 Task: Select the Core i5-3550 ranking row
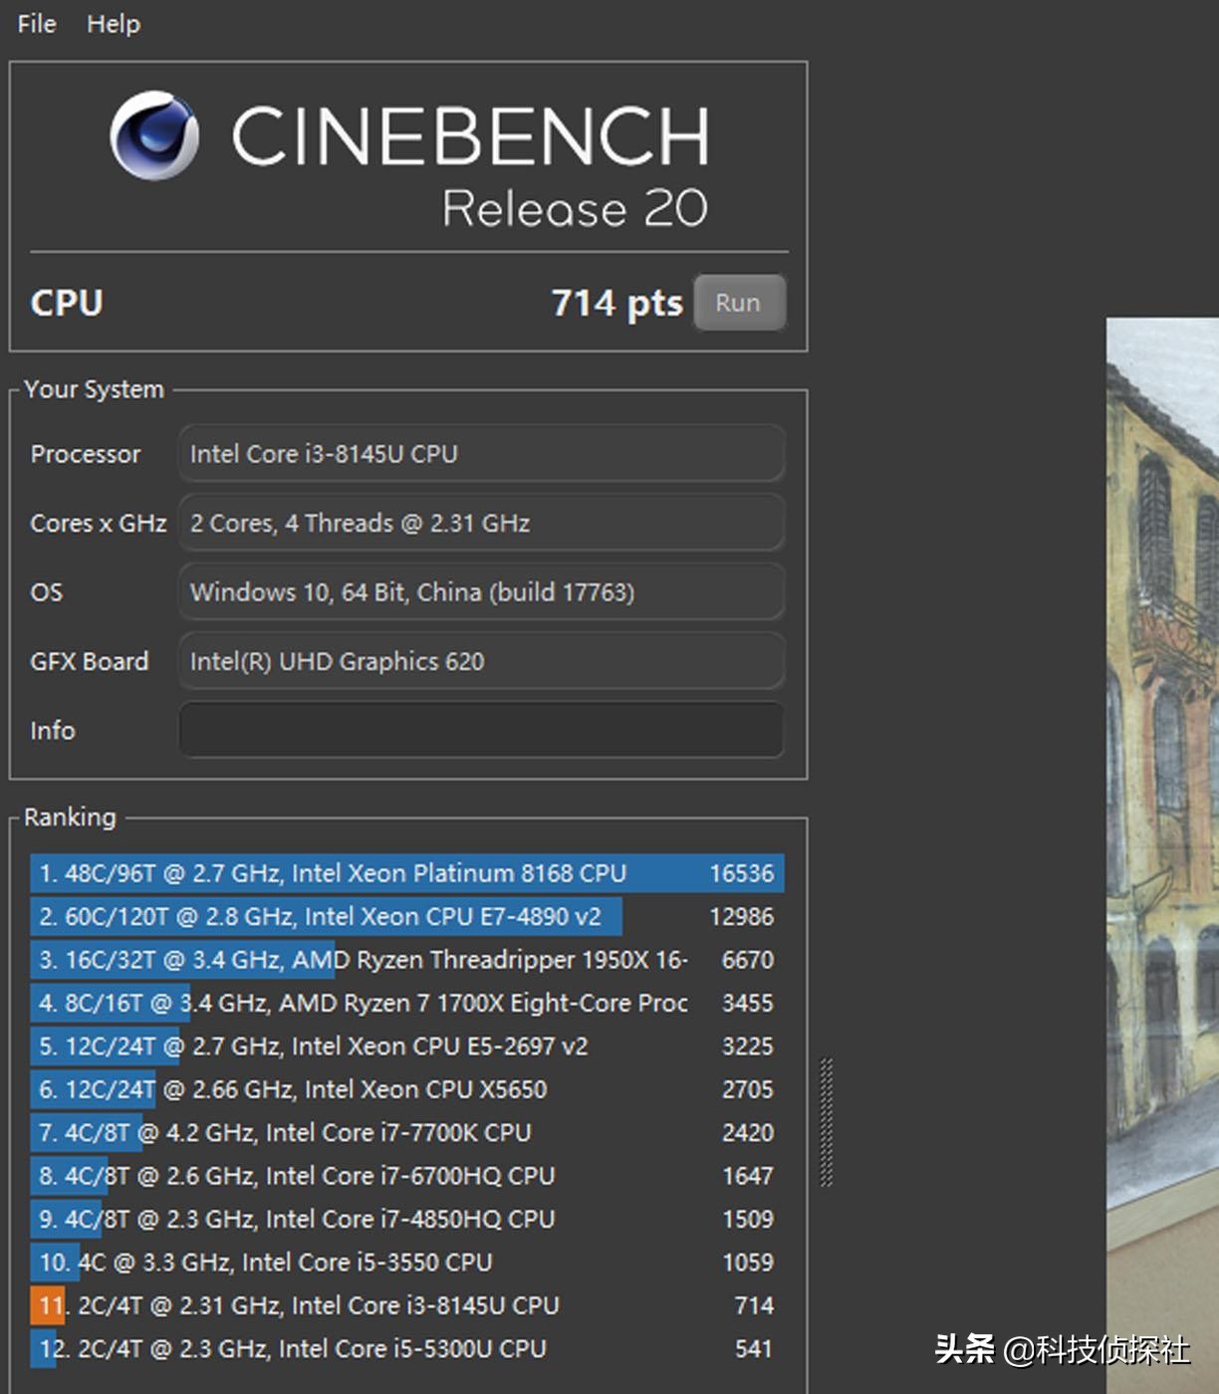point(406,1263)
